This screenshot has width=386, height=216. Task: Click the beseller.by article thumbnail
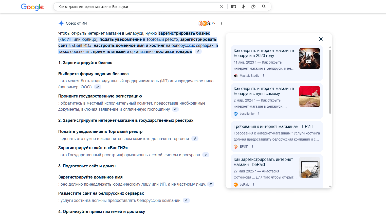(309, 96)
